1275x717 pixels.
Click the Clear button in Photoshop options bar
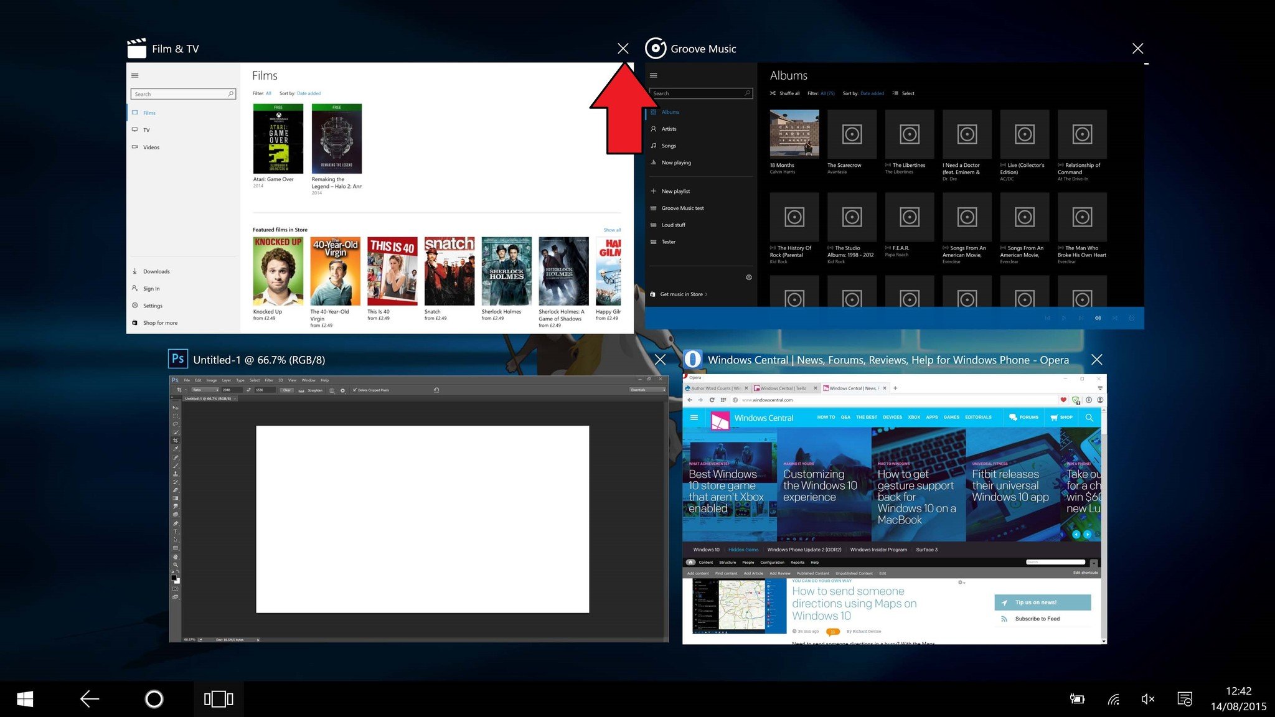tap(287, 390)
